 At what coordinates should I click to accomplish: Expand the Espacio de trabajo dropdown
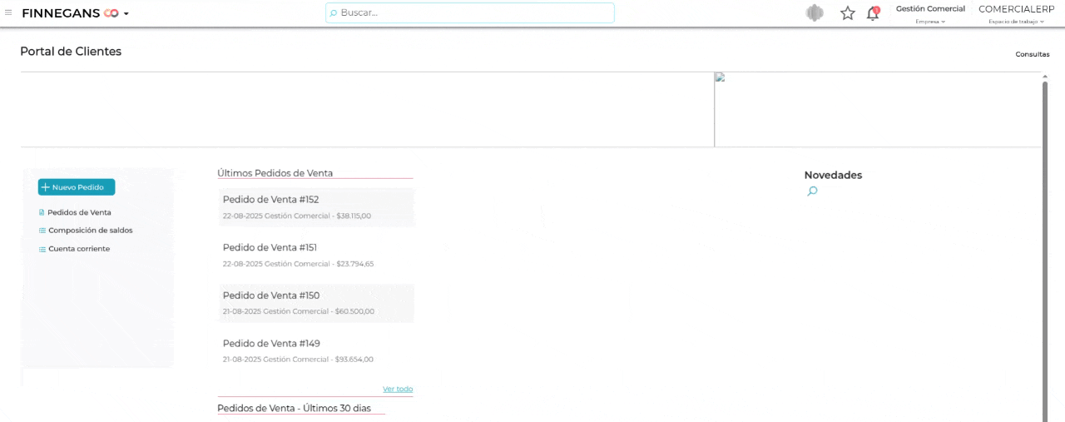(x=1016, y=22)
